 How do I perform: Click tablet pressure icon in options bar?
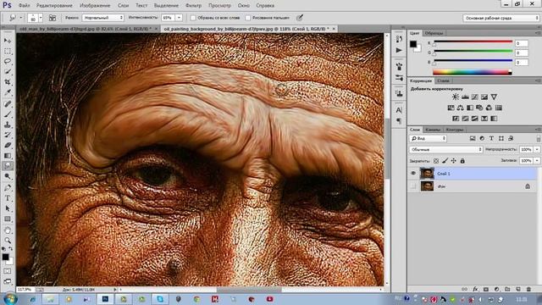click(x=300, y=18)
